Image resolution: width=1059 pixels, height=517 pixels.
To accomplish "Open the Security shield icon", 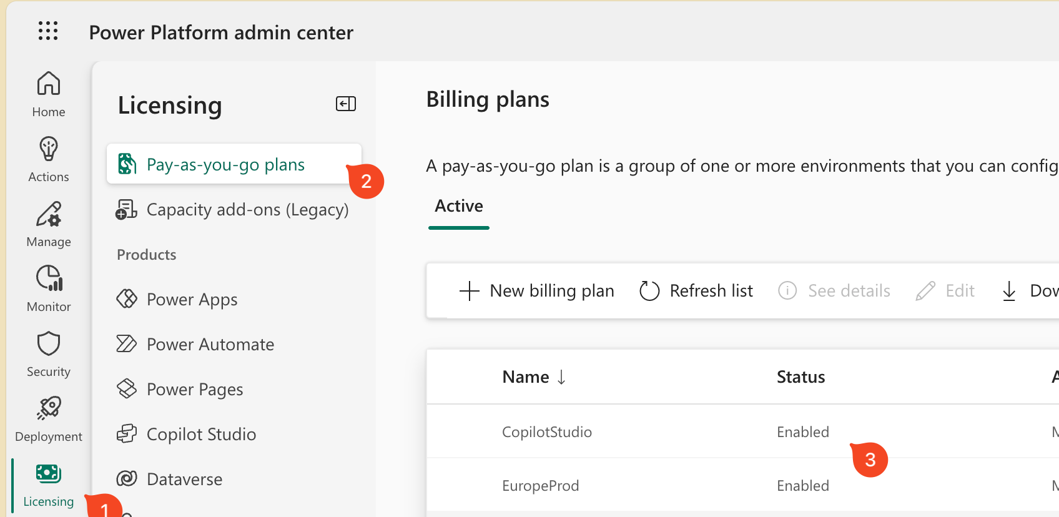I will pyautogui.click(x=49, y=344).
